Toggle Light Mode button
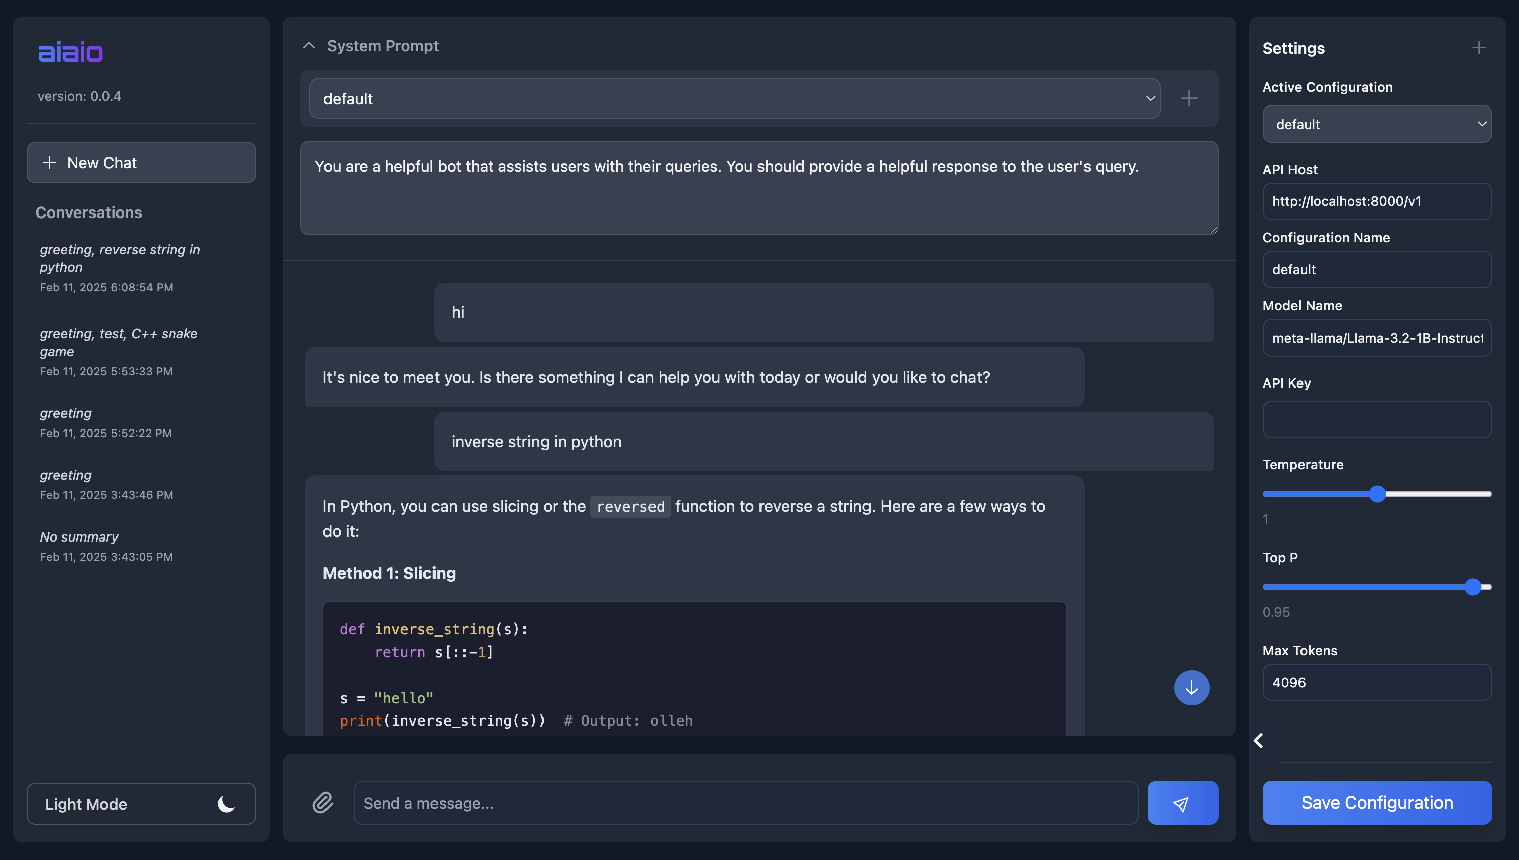Screen dimensions: 1519x860 [x=141, y=804]
